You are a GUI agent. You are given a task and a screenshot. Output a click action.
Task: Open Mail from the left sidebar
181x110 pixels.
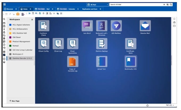(4, 23)
